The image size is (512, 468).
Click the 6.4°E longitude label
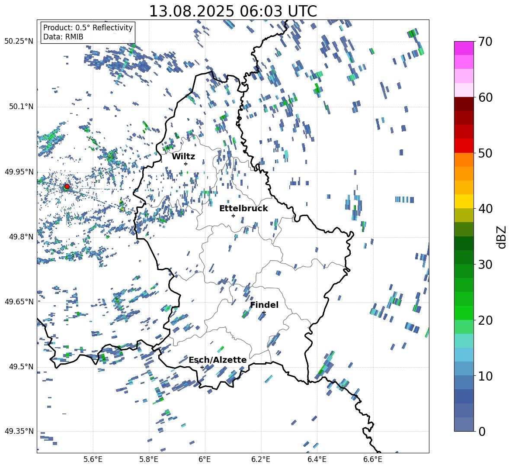tap(317, 460)
